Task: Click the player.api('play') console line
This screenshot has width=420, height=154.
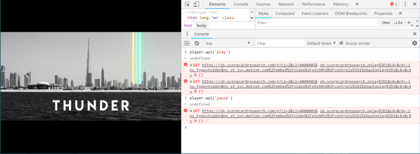Action: 210,52
